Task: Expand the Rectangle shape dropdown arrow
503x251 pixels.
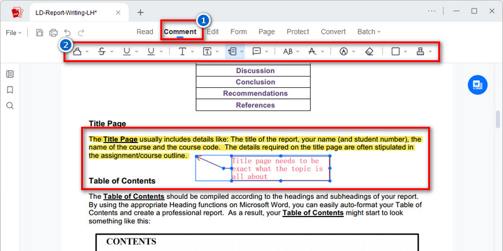Action: 406,51
